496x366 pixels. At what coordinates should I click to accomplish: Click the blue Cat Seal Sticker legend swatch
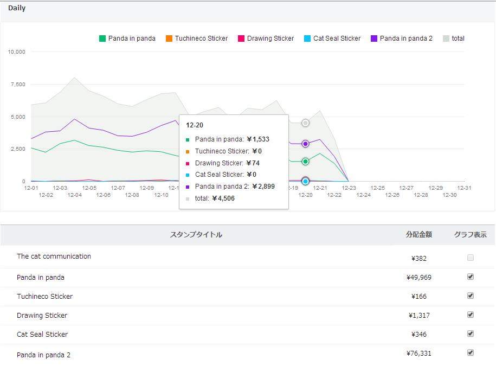click(307, 38)
